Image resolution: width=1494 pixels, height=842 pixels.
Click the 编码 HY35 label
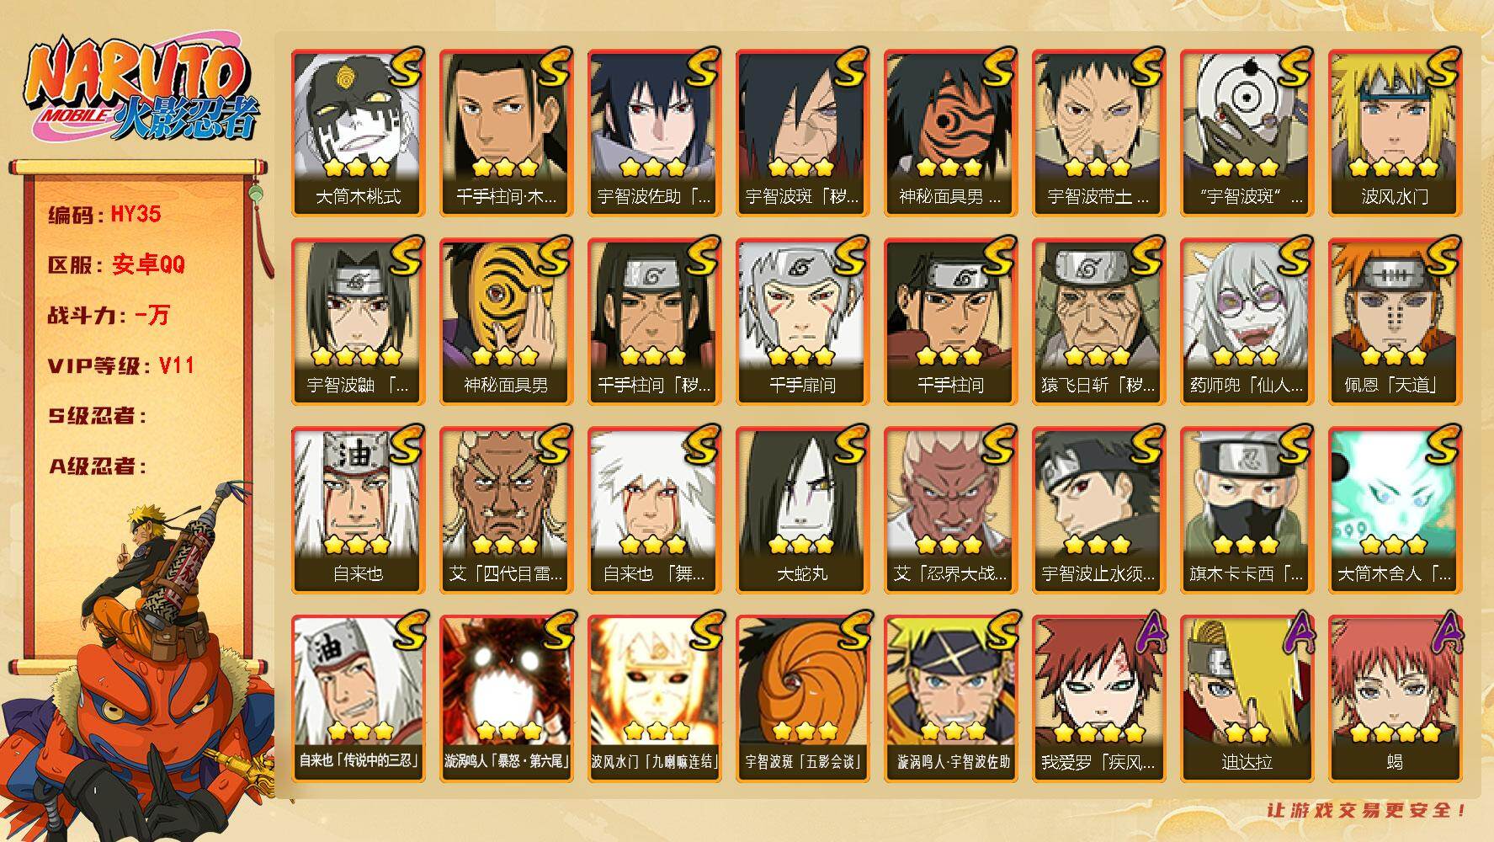click(104, 214)
